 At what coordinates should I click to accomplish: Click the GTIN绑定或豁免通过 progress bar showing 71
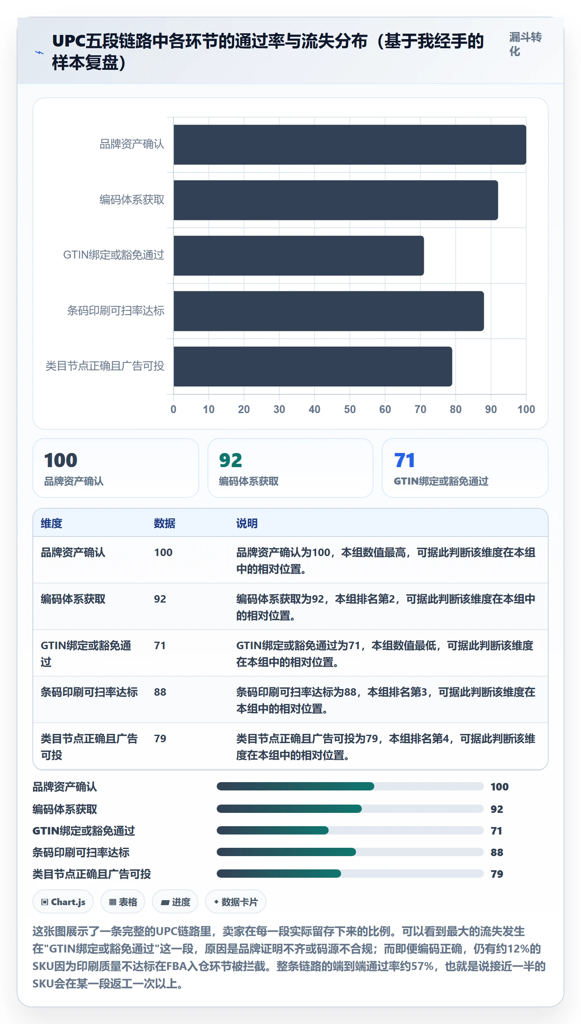pyautogui.click(x=350, y=830)
